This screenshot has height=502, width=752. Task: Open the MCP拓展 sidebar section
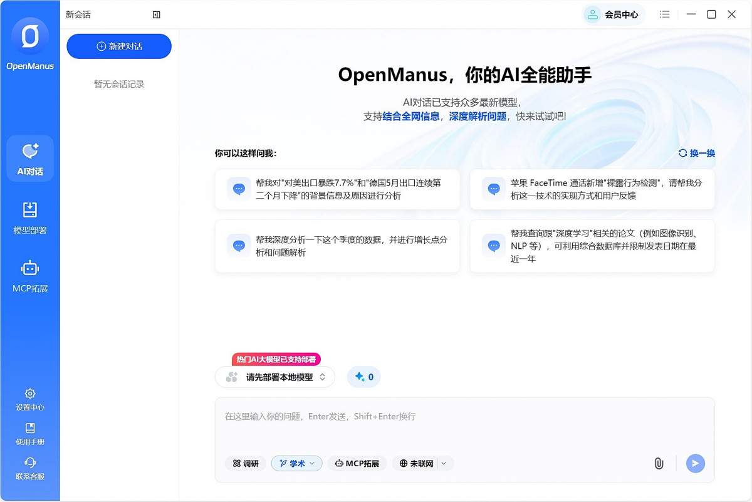30,276
